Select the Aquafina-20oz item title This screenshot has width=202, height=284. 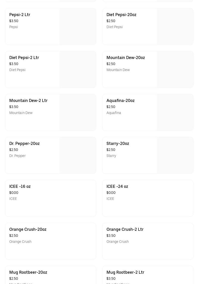(x=121, y=100)
